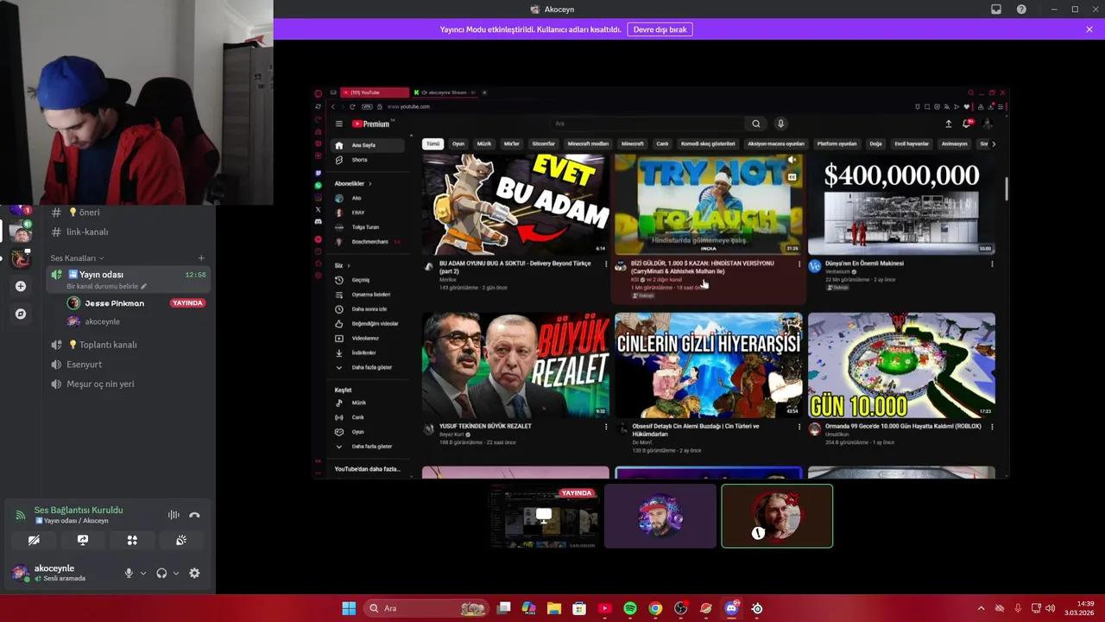Collapse the Ses Kanalları category
Image resolution: width=1105 pixels, height=622 pixels.
(x=77, y=258)
